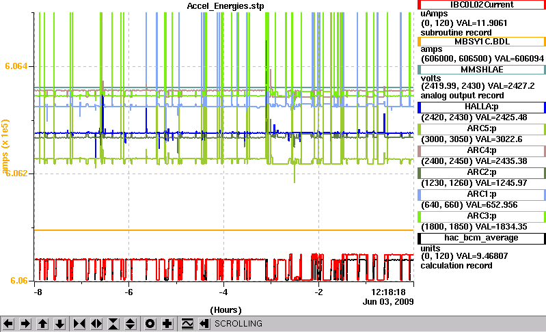The height and width of the screenshot is (332, 546).
Task: Click the waveform graph toolbar icon
Action: 187,324
